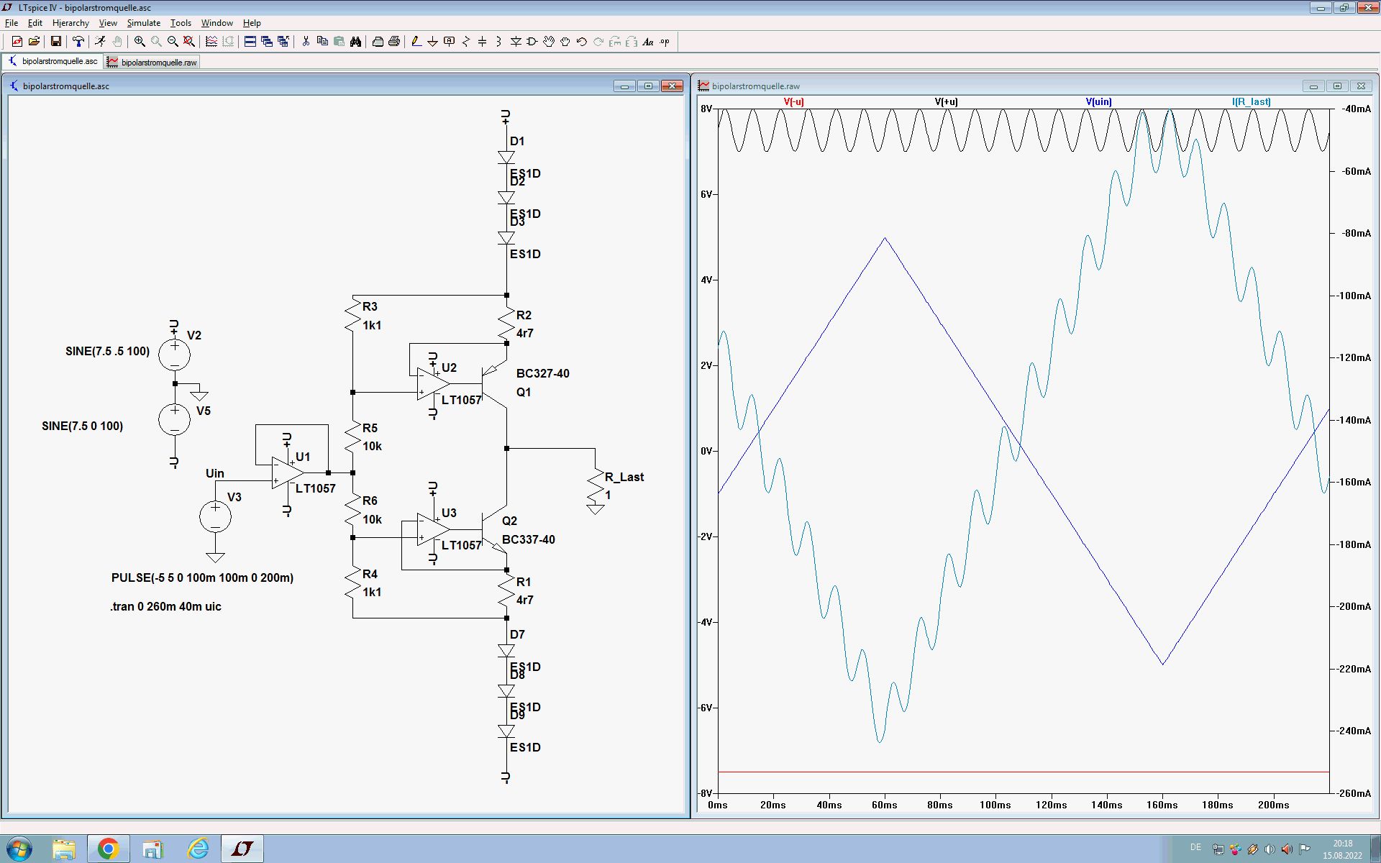Select the Place Resistor tool
Viewport: 1381px width, 863px height.
465,42
